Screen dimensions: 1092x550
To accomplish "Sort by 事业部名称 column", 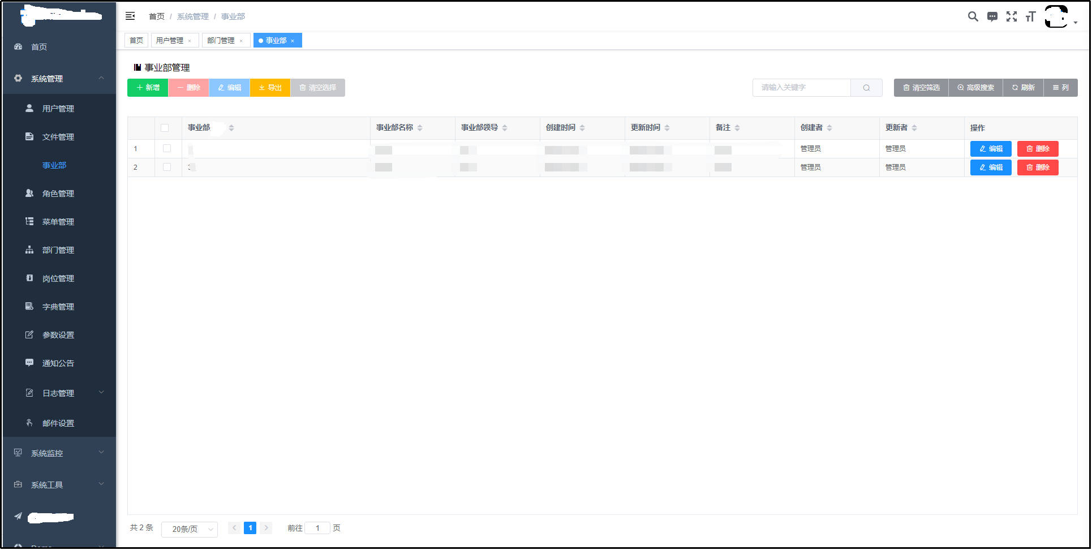I will [420, 128].
